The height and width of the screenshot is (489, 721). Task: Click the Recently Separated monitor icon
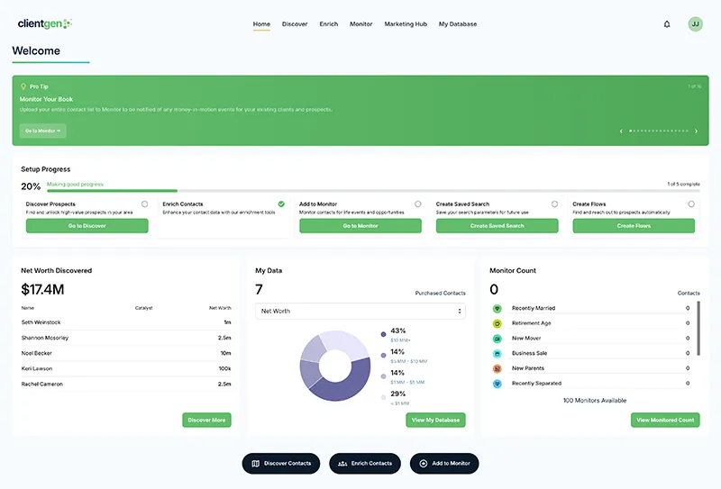[x=497, y=384]
